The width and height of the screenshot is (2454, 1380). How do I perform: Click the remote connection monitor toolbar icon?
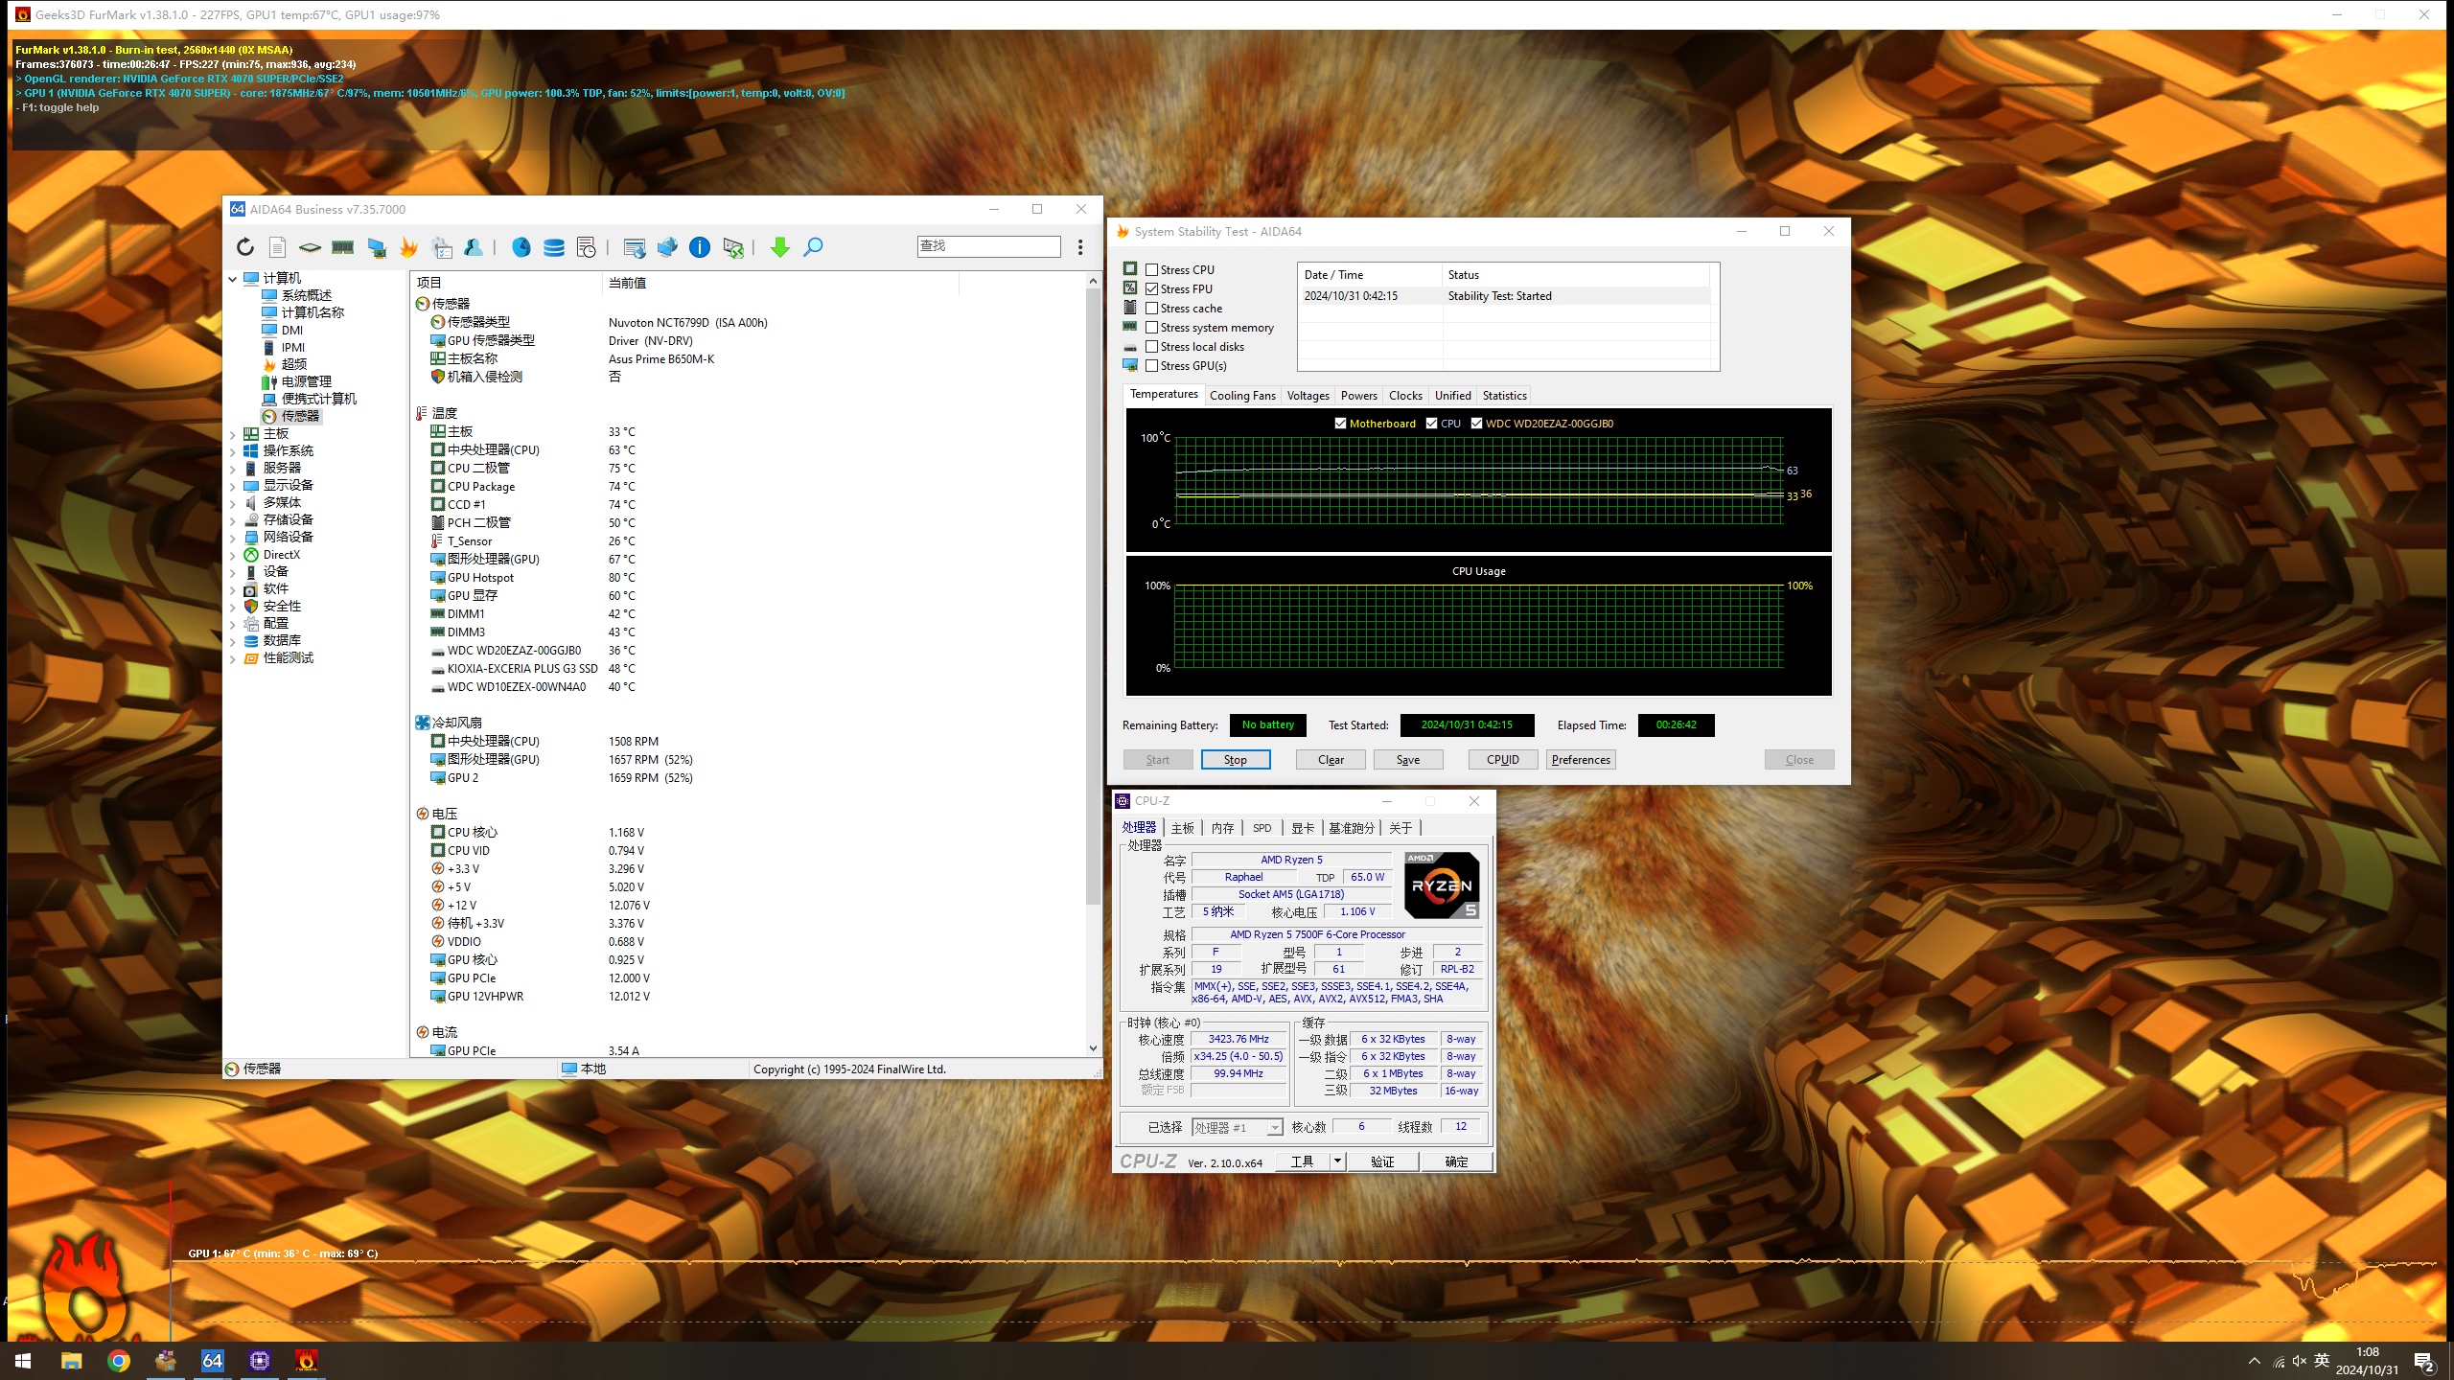(733, 247)
